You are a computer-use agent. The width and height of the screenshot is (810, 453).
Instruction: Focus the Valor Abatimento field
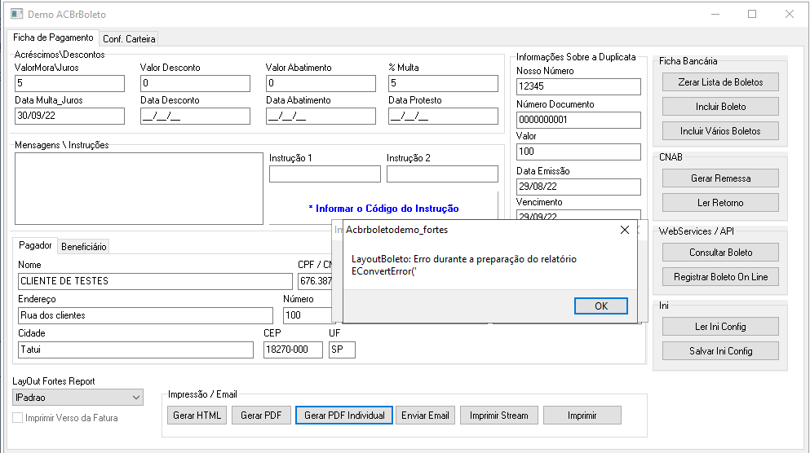[321, 83]
